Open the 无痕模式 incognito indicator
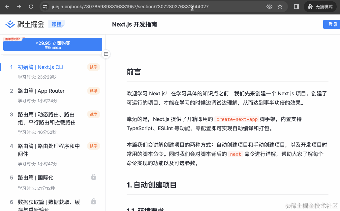Viewport: 340px width, 211px height. point(320,7)
